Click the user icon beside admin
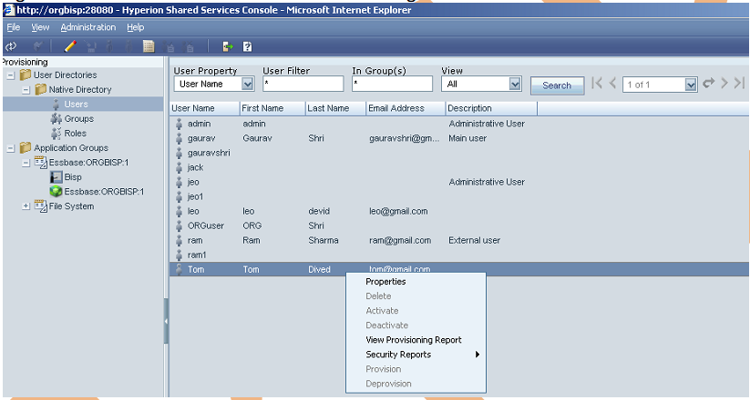750x400 pixels. [x=179, y=124]
